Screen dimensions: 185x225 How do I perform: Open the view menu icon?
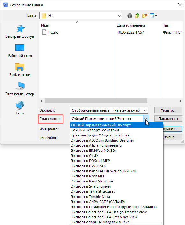[153, 16]
